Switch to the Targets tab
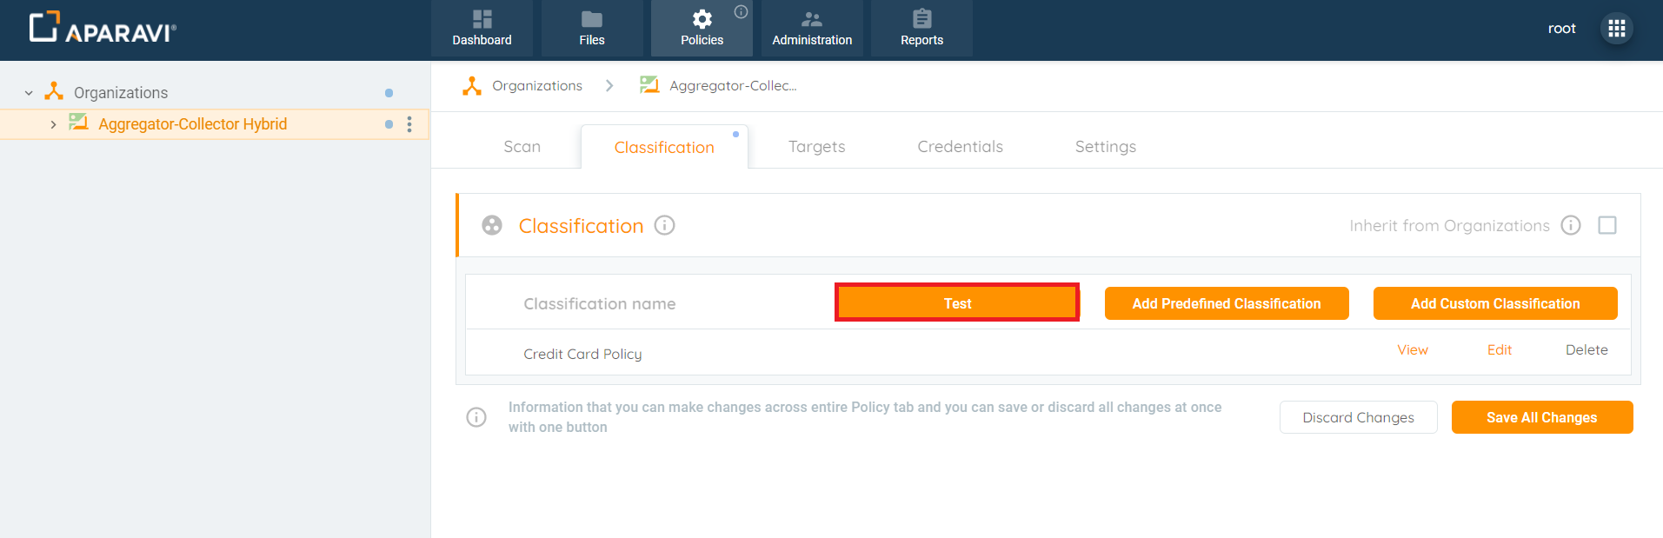This screenshot has height=538, width=1663. click(816, 146)
